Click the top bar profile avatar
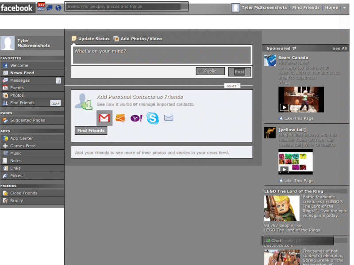 (235, 8)
